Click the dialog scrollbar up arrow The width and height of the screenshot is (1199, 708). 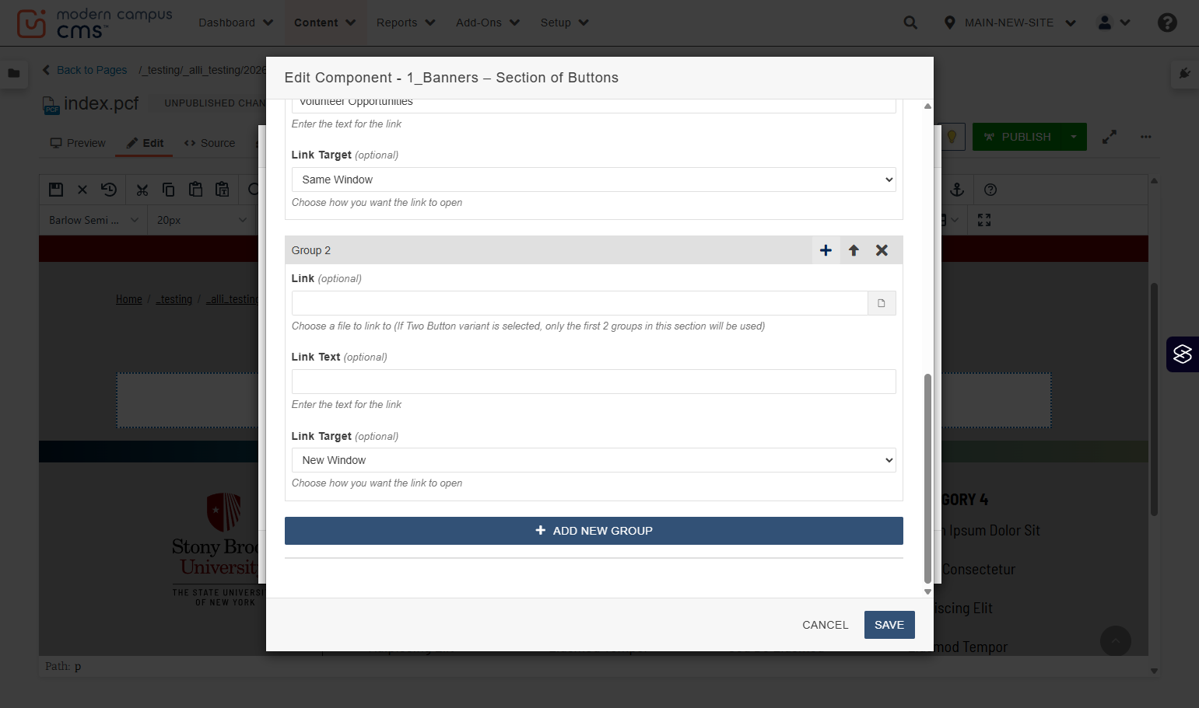(927, 106)
